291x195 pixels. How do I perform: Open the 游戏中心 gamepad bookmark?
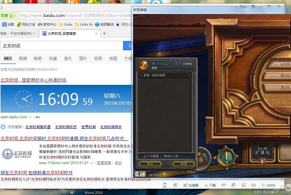(x=47, y=24)
